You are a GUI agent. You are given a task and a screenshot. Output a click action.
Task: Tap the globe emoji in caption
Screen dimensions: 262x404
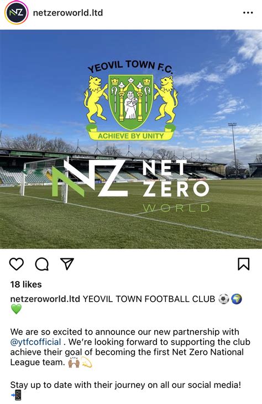(237, 299)
